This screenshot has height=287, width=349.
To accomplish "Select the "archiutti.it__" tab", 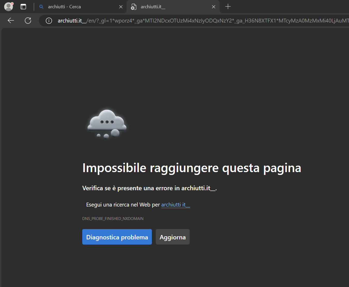I will point(173,7).
